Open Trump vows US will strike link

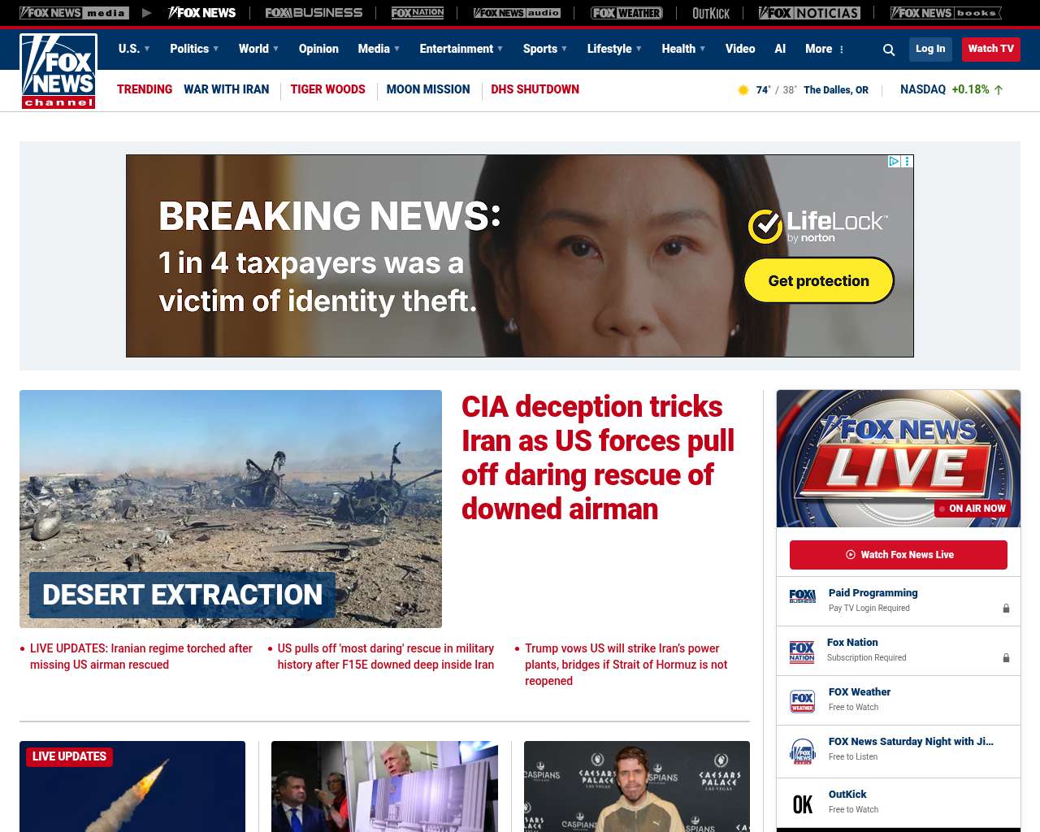pos(626,665)
